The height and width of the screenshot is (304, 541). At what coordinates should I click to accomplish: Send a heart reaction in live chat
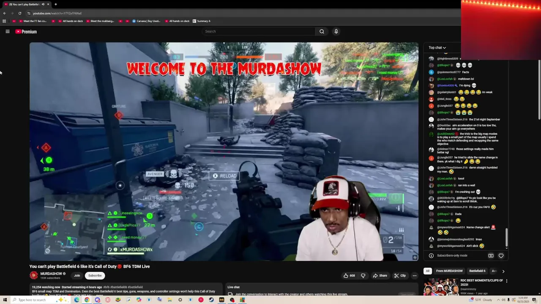tap(501, 255)
